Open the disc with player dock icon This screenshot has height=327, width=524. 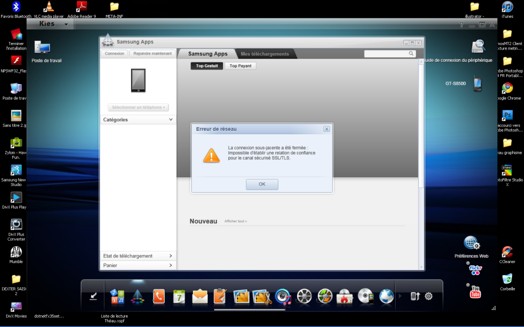click(x=365, y=296)
